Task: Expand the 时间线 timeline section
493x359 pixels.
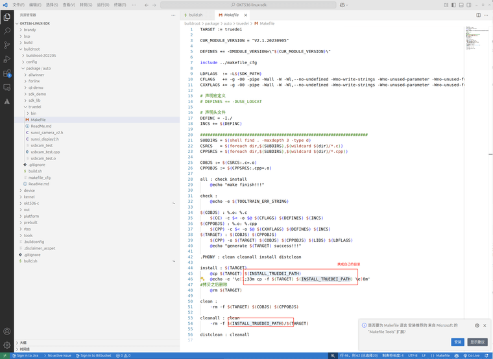Action: [97, 349]
